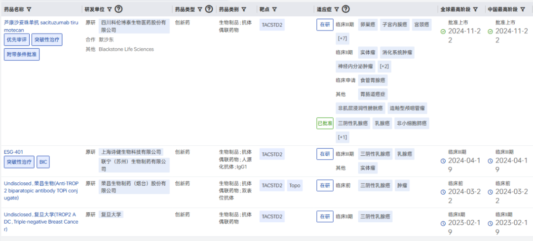533x241 pixels.
Task: Click the Blackstone Life Sciences text
Action: [126, 49]
